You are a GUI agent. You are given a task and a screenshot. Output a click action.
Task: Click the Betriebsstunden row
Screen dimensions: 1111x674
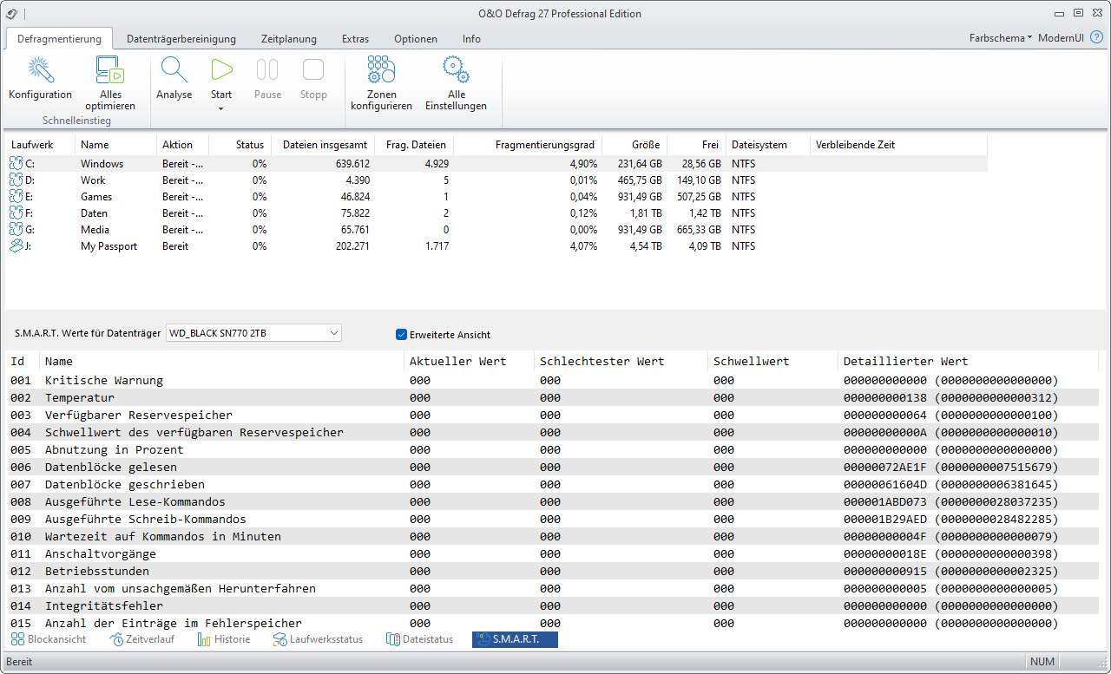(553, 571)
